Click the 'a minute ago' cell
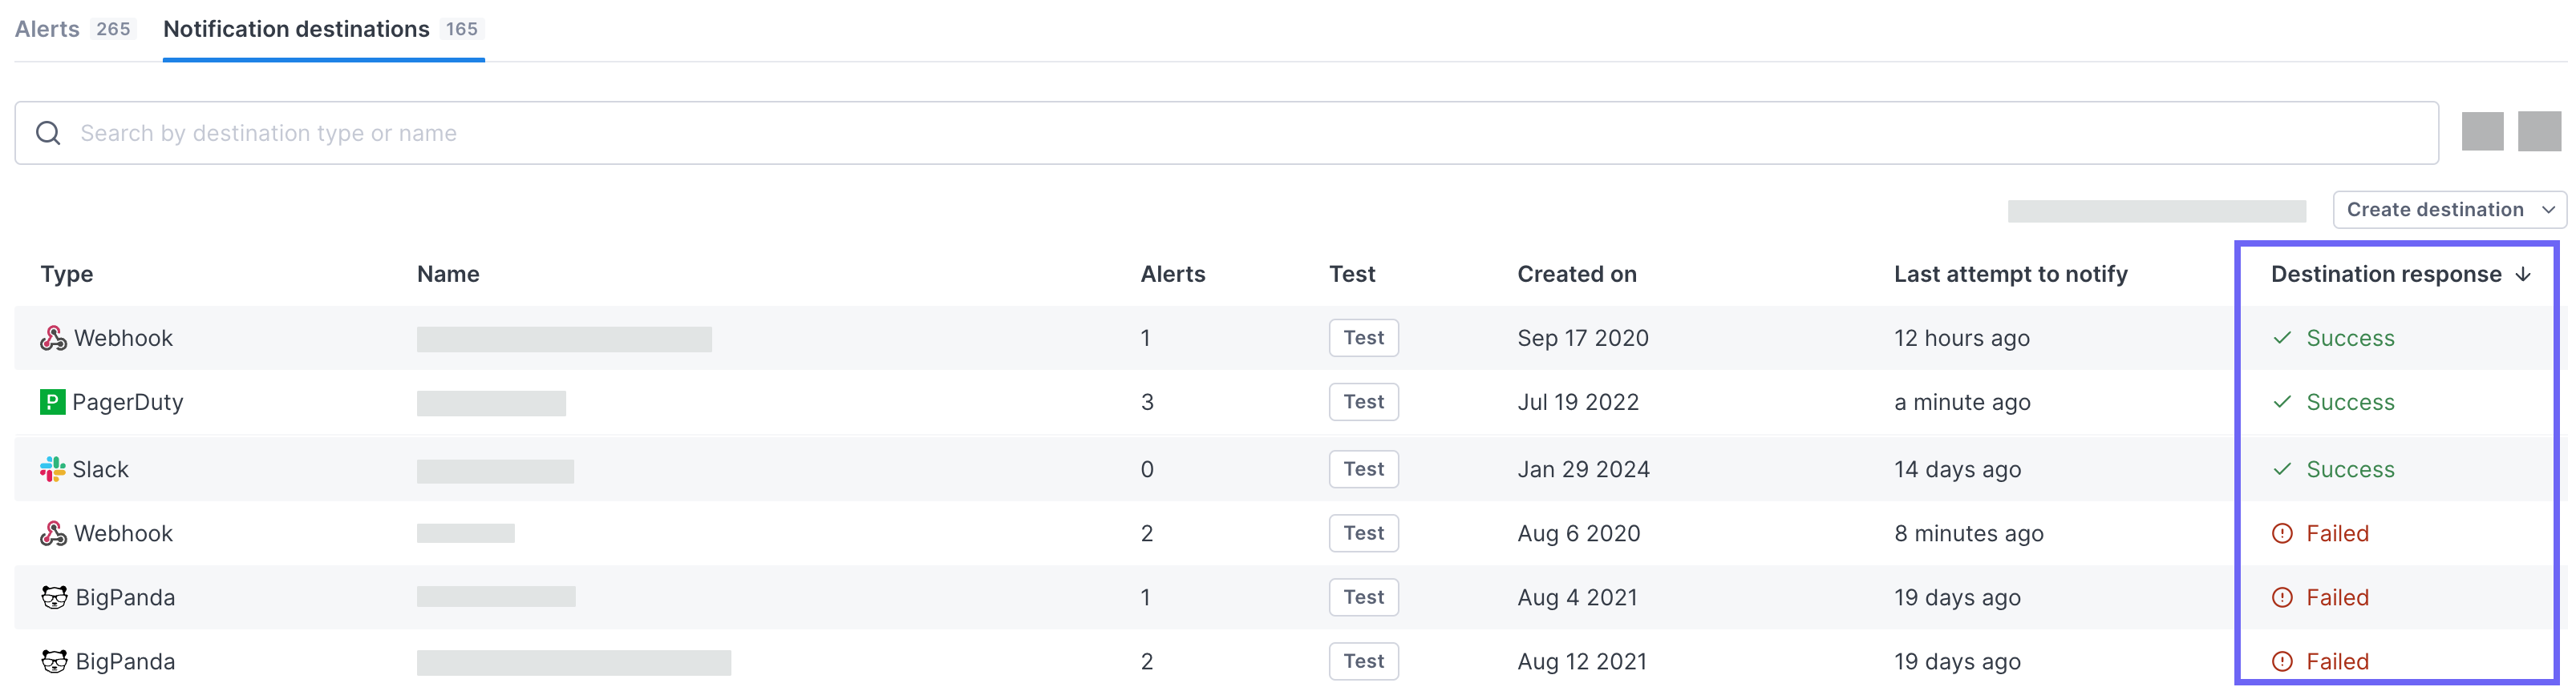This screenshot has height=687, width=2576. [x=1962, y=401]
